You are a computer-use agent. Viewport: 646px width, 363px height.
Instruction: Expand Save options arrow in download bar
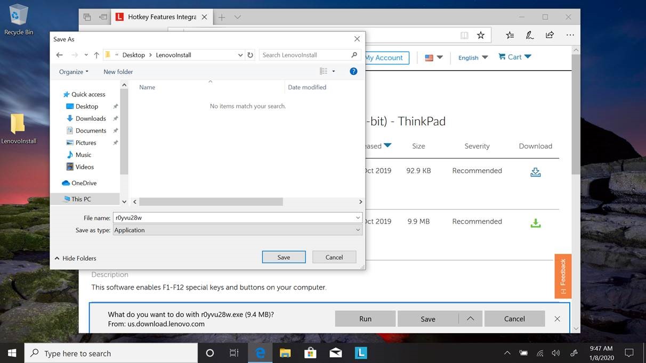coord(470,318)
